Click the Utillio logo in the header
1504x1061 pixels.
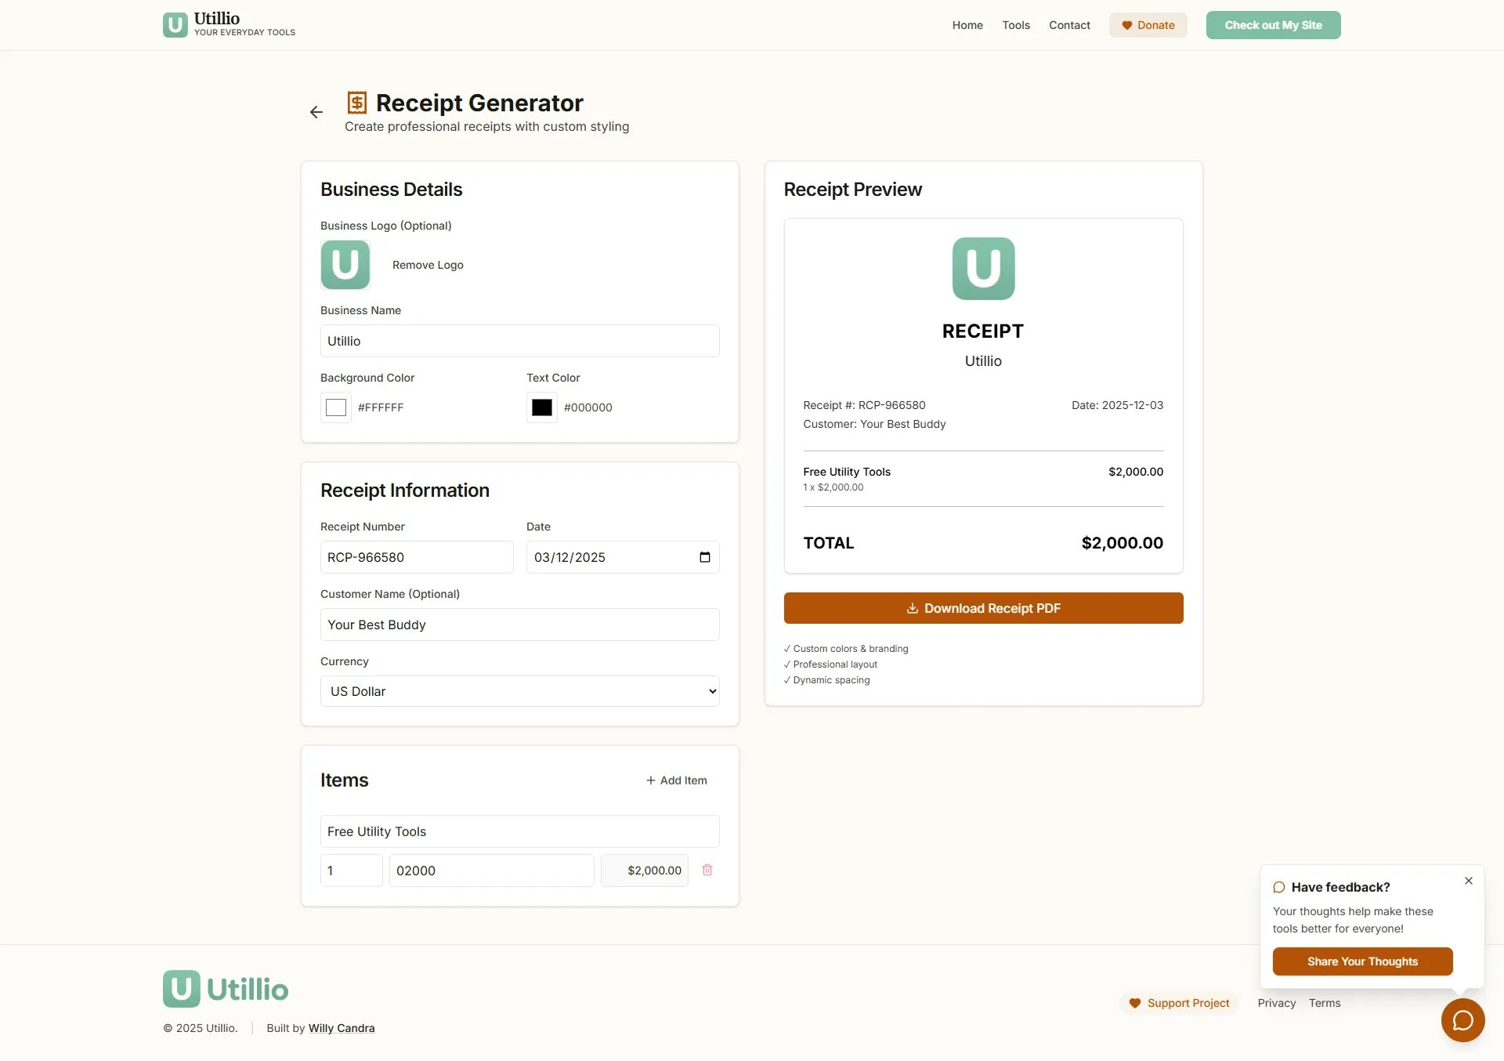174,24
